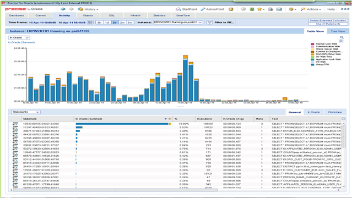Open the What-If tab
Image resolution: width=352 pixels, height=198 pixels.
point(136,15)
